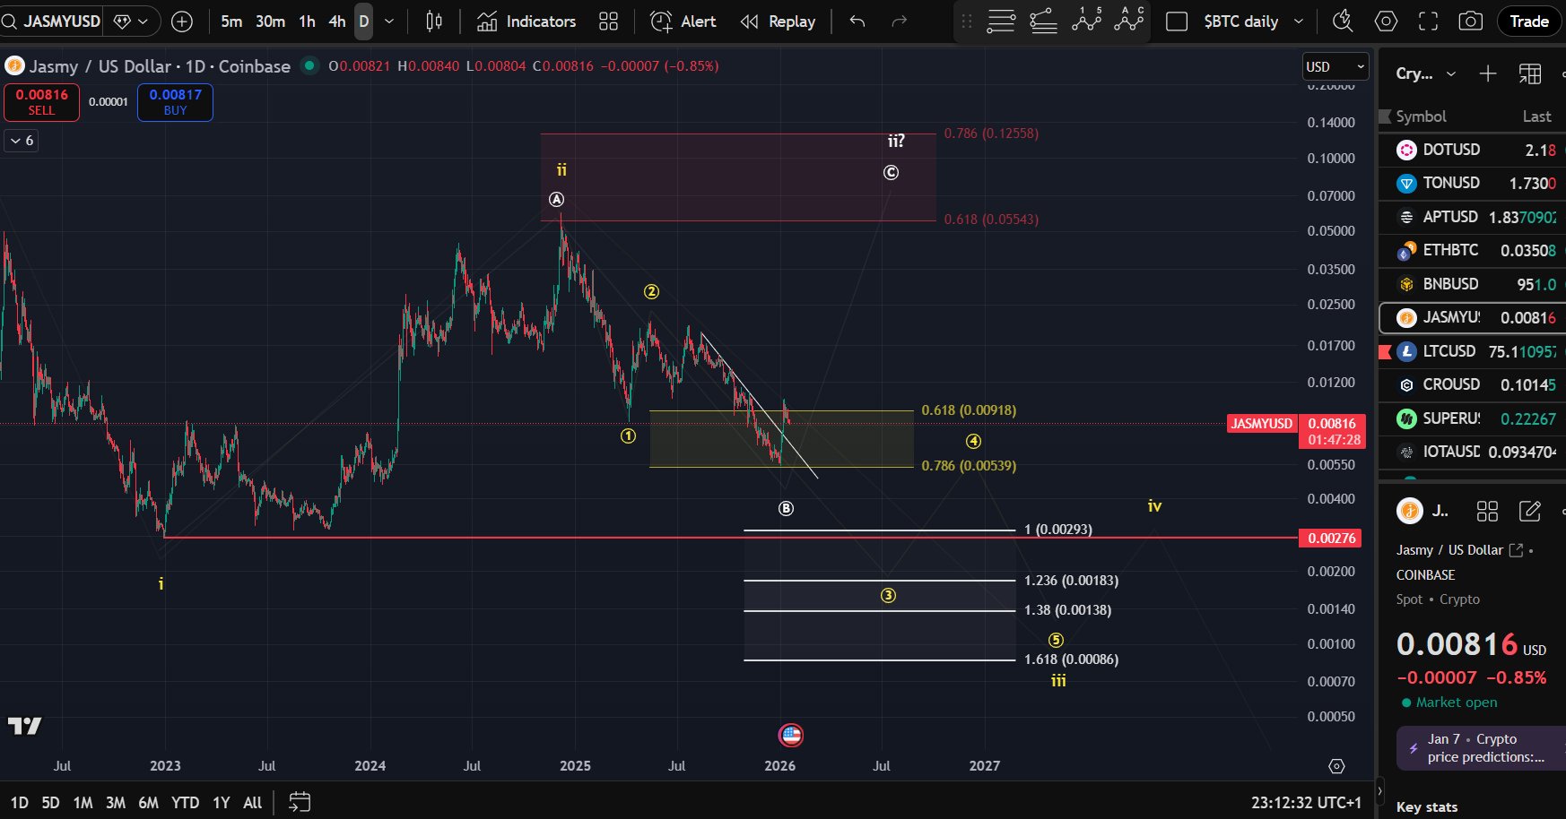The width and height of the screenshot is (1566, 819).
Task: Set the range to 1D
Action: 20,803
